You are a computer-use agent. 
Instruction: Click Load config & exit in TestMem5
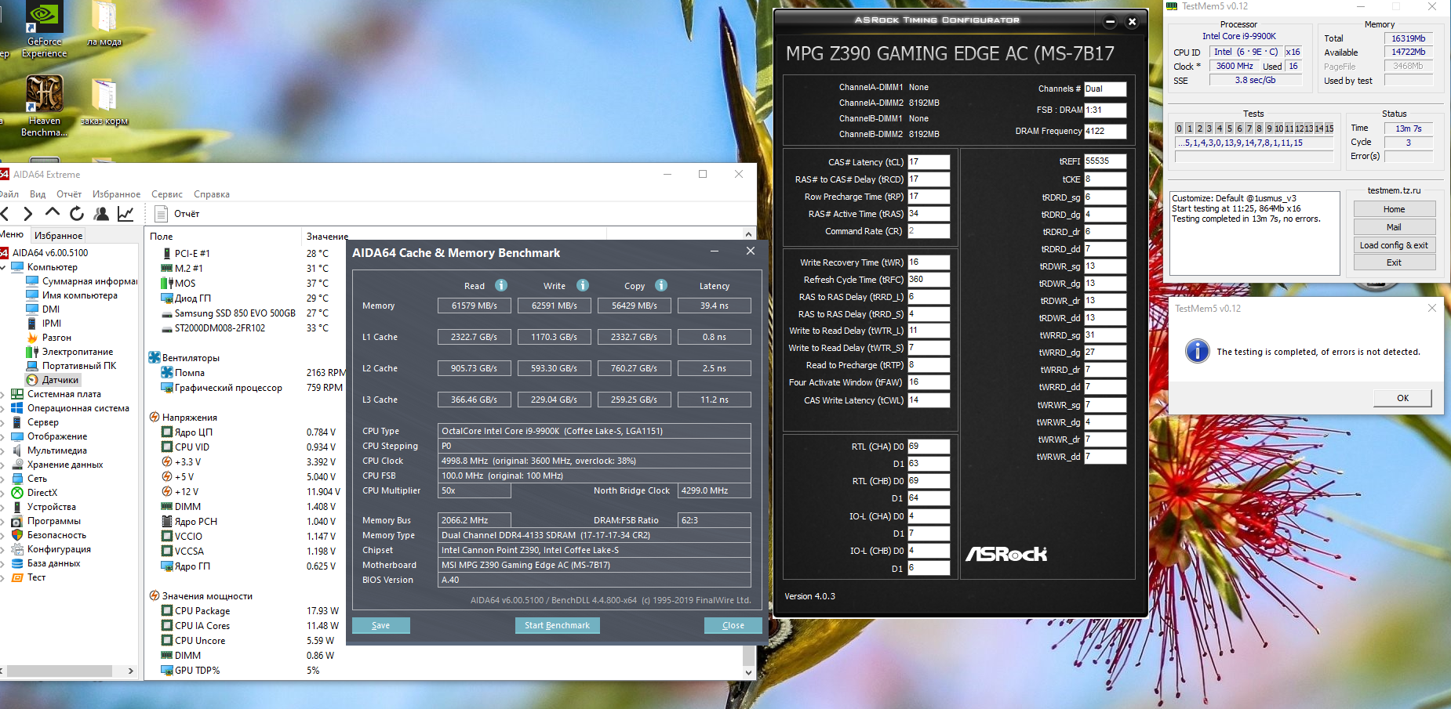tap(1394, 245)
